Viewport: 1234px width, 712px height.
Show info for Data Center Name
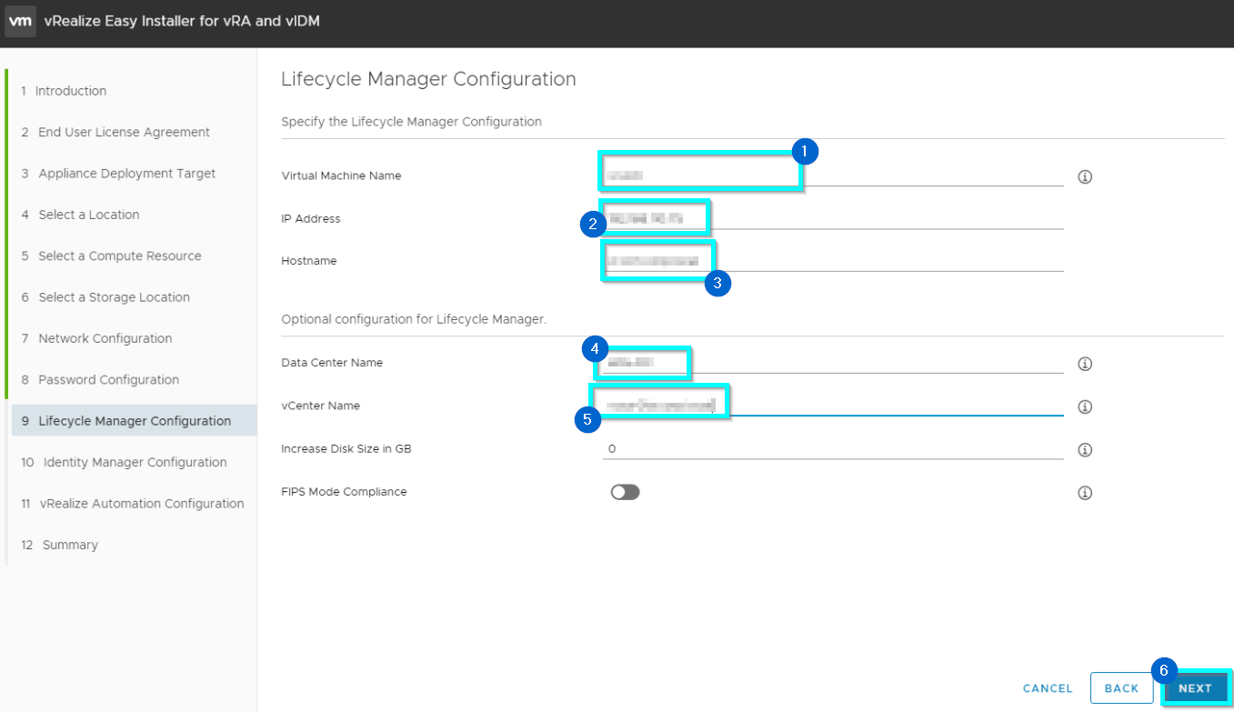pyautogui.click(x=1084, y=364)
